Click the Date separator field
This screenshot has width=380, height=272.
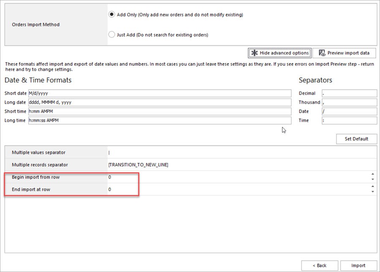[x=349, y=111]
